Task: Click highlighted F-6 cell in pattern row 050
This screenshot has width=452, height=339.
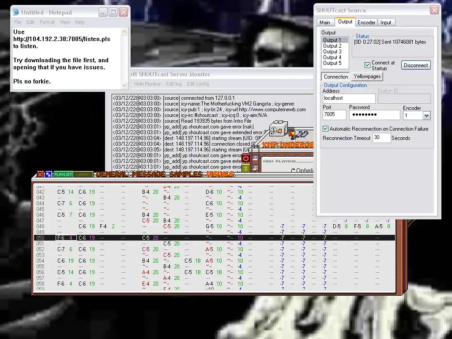Action: (66, 238)
